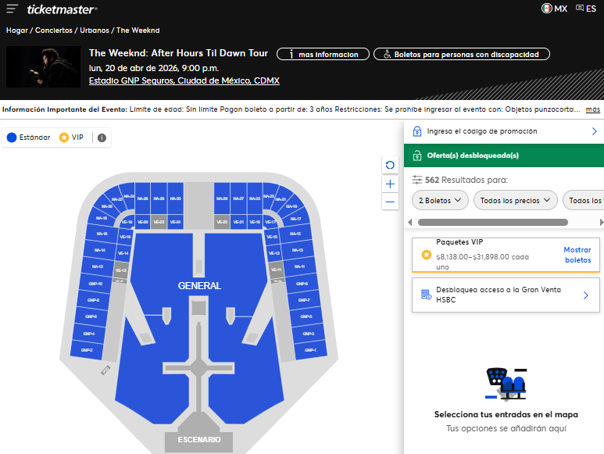
Task: Select seat section NA-29 on the map
Action: pyautogui.click(x=222, y=198)
